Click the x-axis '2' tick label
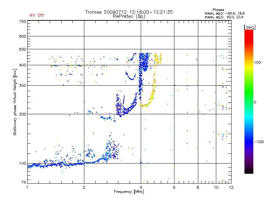This screenshot has width=272, height=204. pos(84,187)
